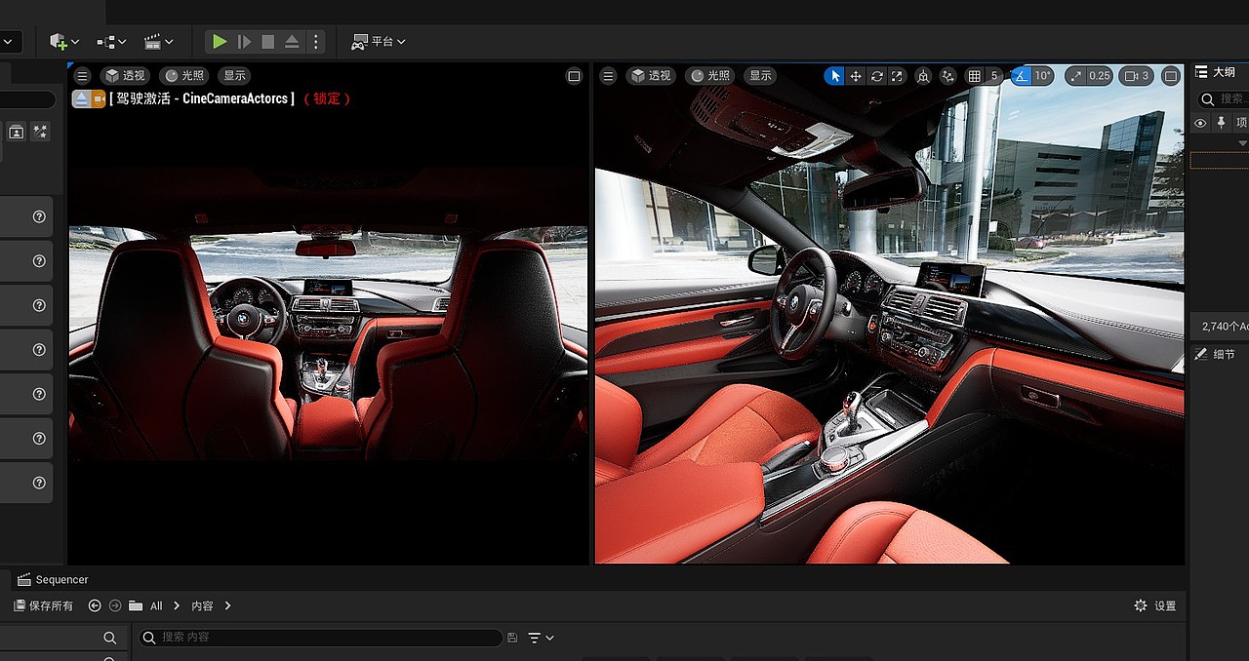Screen dimensions: 1249x661
Task: Maximize the left viewport
Action: tap(574, 76)
